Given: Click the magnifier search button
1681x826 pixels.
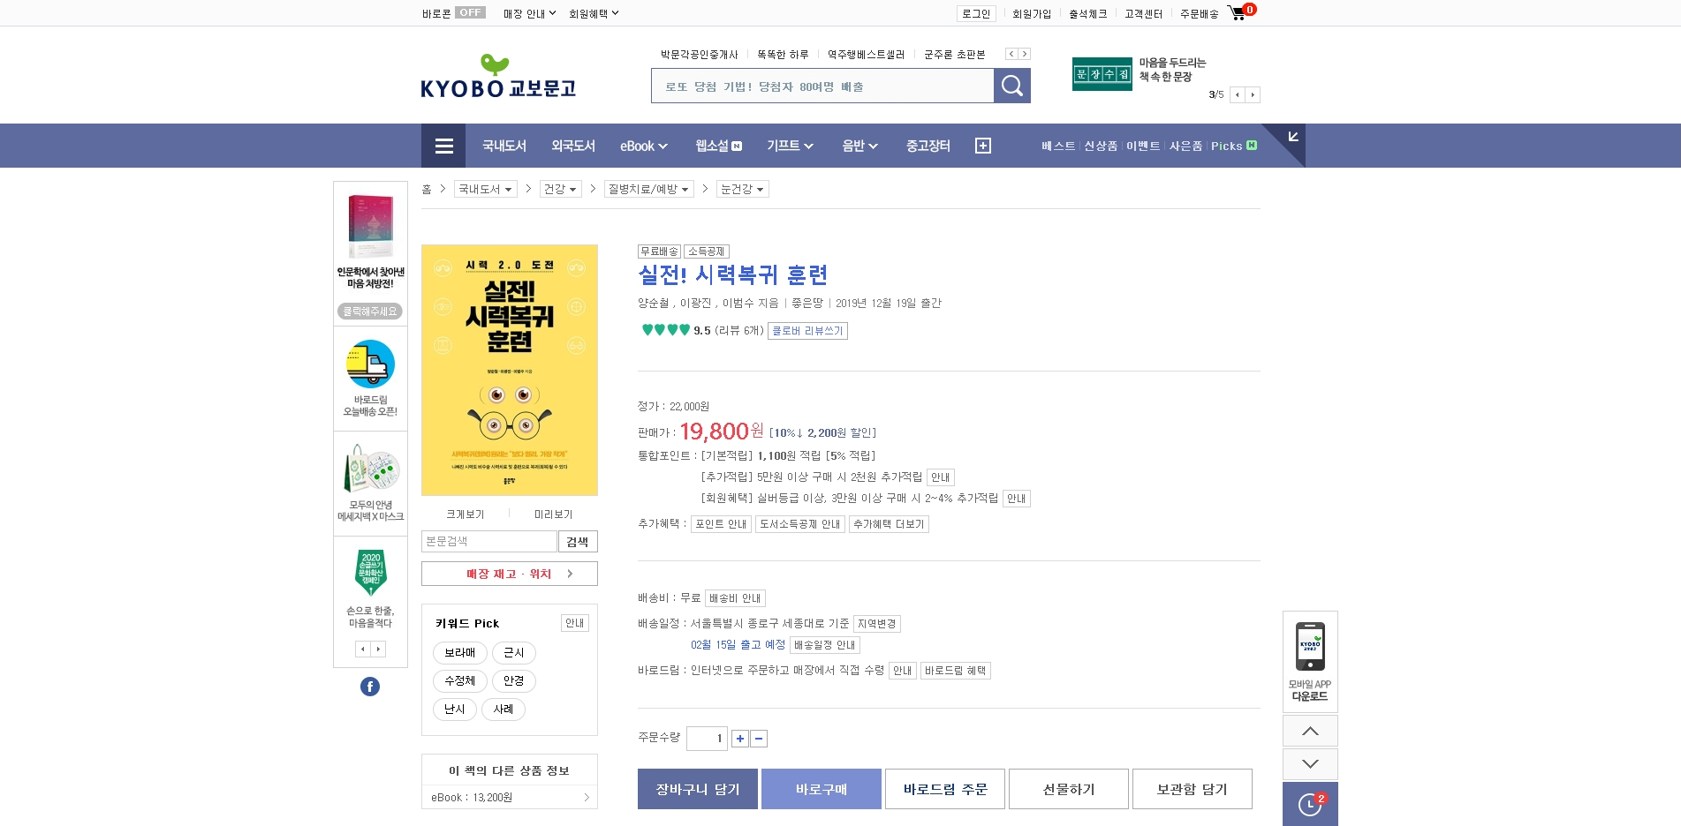Looking at the screenshot, I should [1012, 86].
